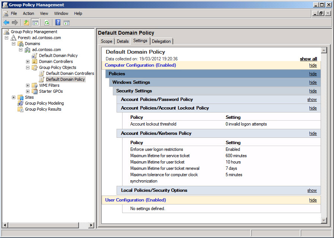Switch to the Delegation tab
This screenshot has width=334, height=238.
coord(161,41)
